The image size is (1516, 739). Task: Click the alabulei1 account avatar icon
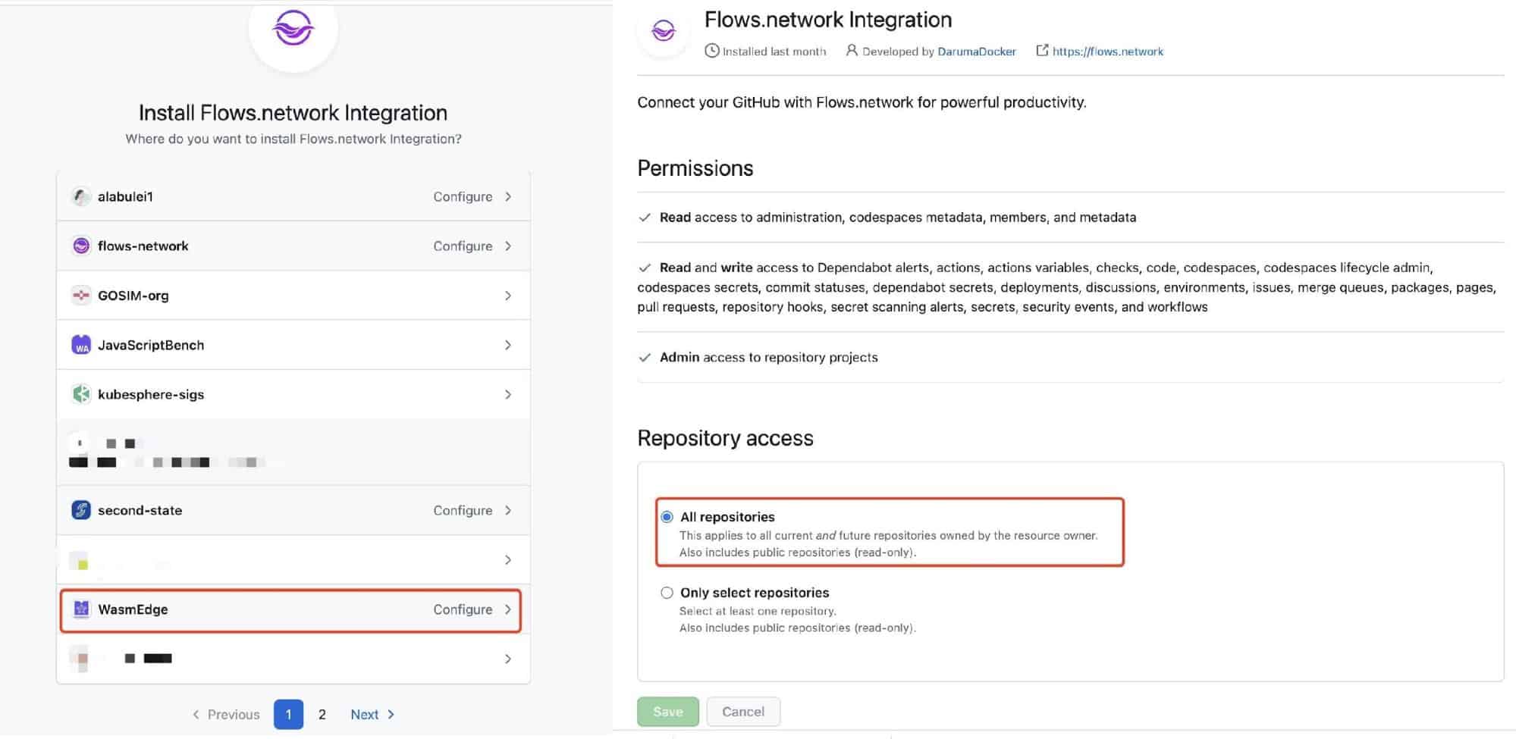click(81, 196)
